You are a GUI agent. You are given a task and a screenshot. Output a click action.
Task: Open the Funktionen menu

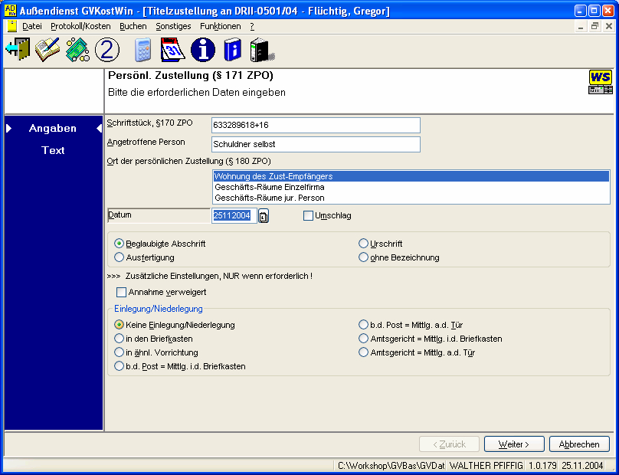(x=220, y=26)
